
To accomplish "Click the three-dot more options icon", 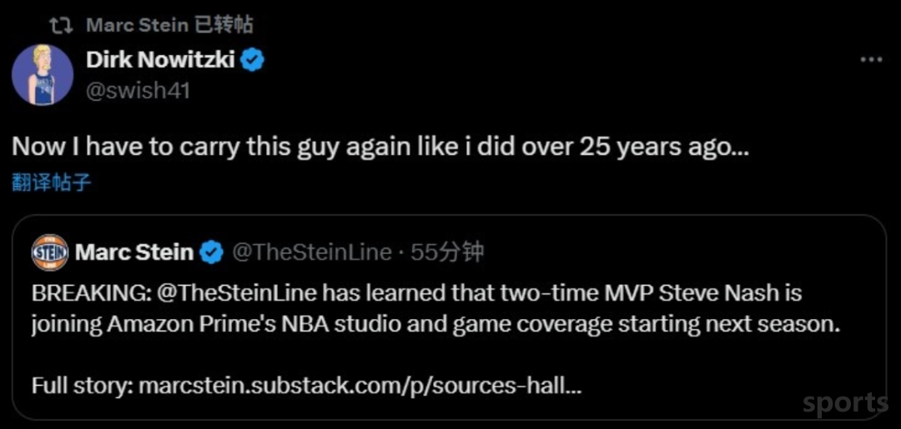I will pyautogui.click(x=870, y=60).
